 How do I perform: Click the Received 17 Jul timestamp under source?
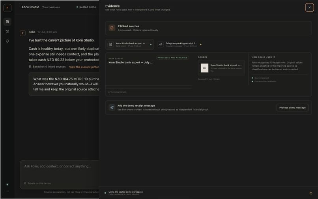coord(209,79)
